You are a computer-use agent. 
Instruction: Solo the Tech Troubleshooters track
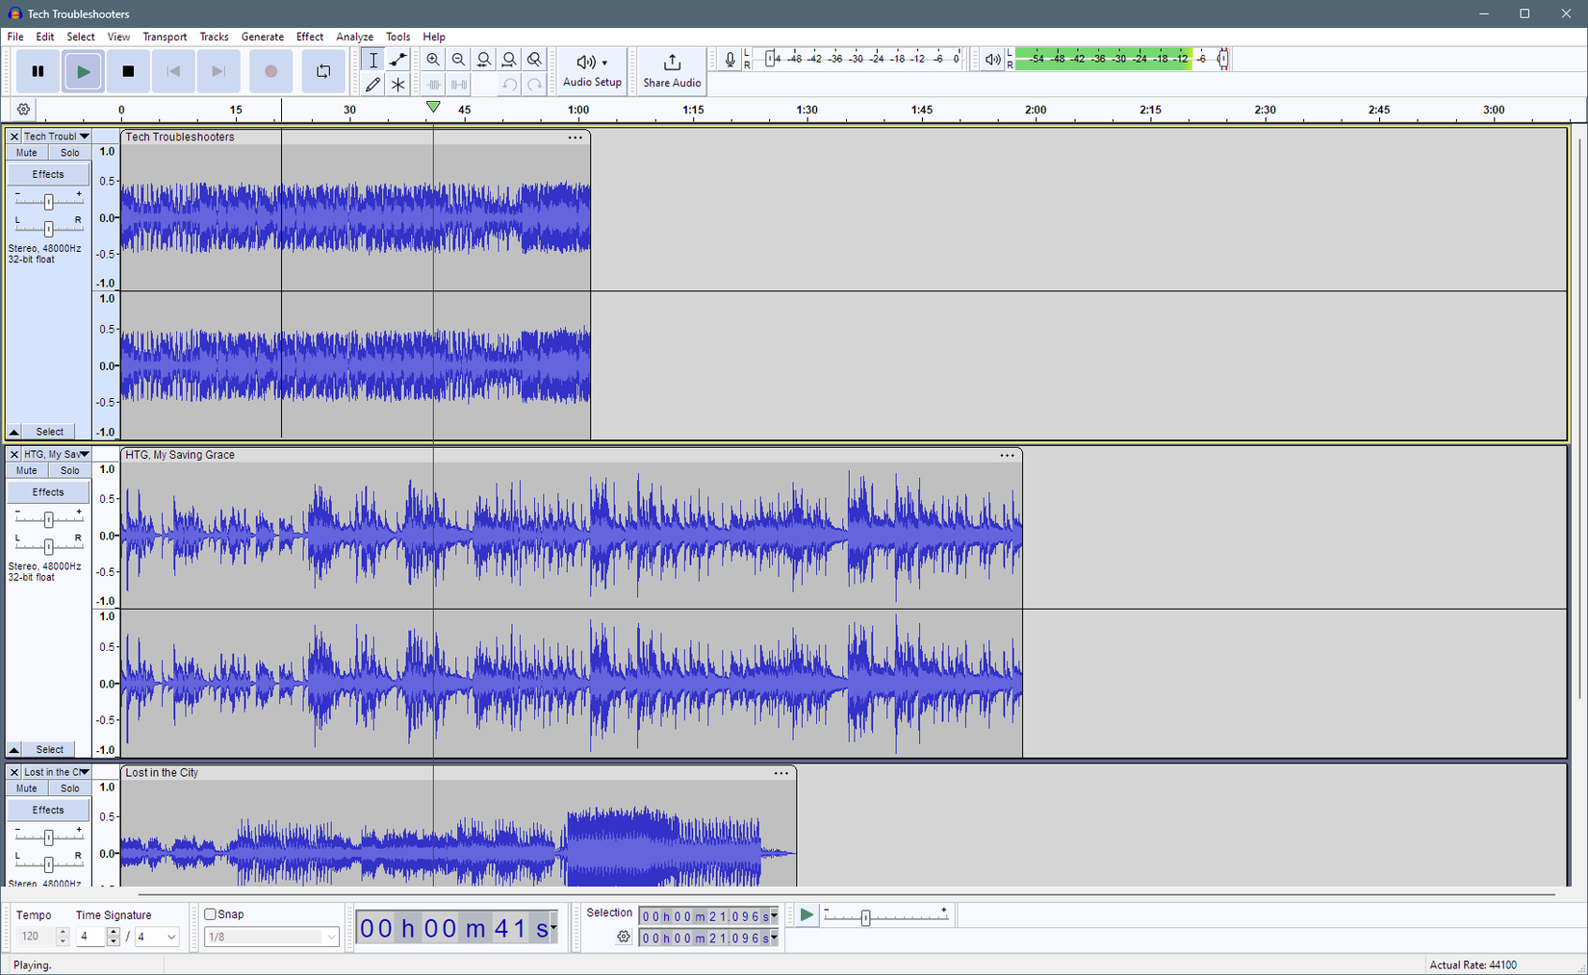[x=70, y=153]
